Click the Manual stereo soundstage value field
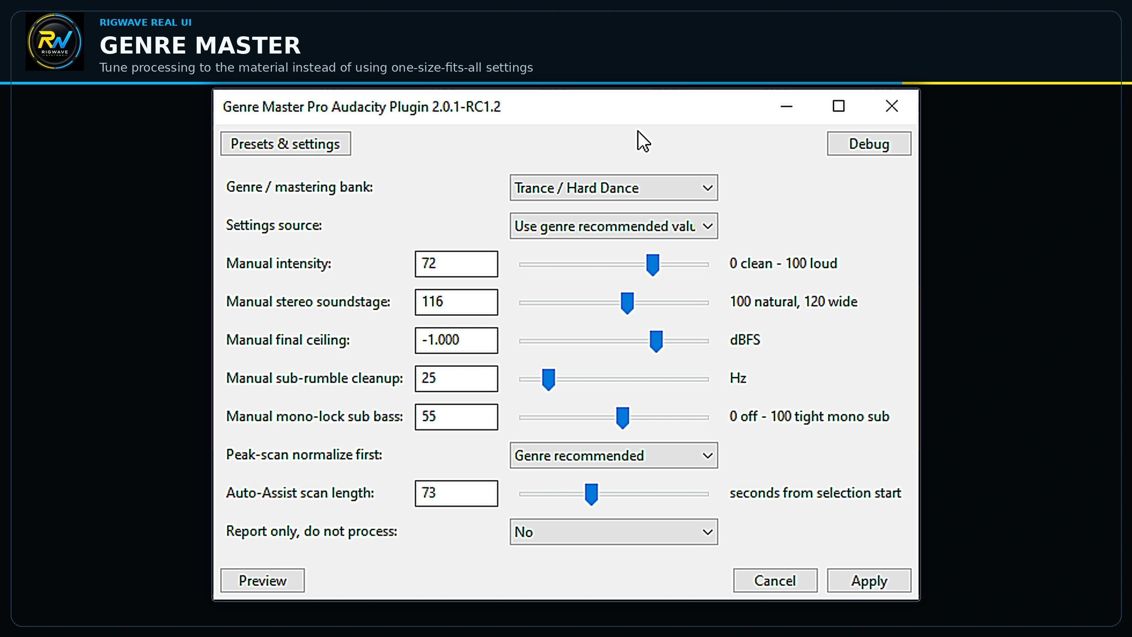 [456, 302]
